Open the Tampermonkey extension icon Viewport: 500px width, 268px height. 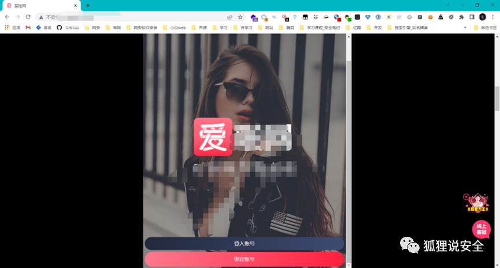click(x=305, y=17)
